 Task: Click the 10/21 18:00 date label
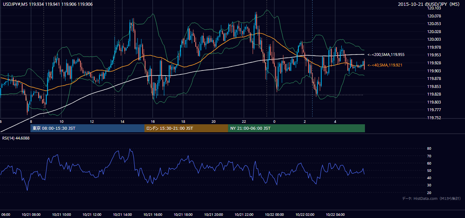(183, 214)
